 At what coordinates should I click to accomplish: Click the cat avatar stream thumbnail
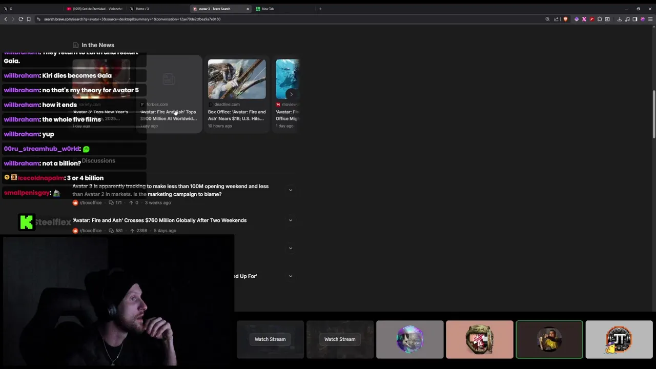tap(409, 339)
